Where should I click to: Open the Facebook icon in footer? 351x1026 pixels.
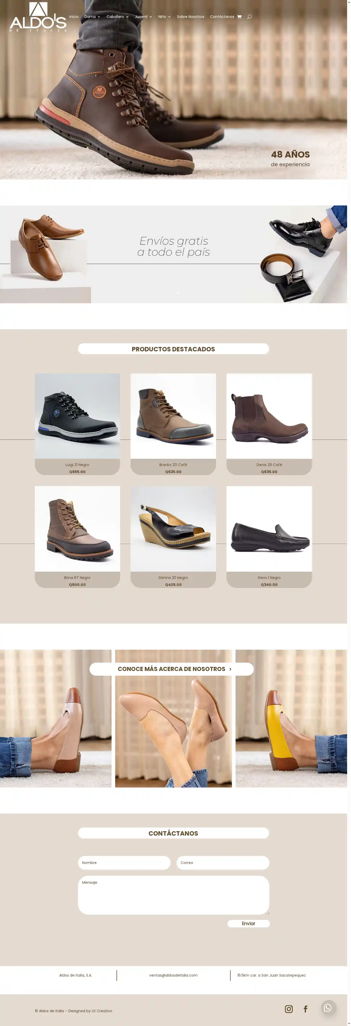pos(306,1009)
